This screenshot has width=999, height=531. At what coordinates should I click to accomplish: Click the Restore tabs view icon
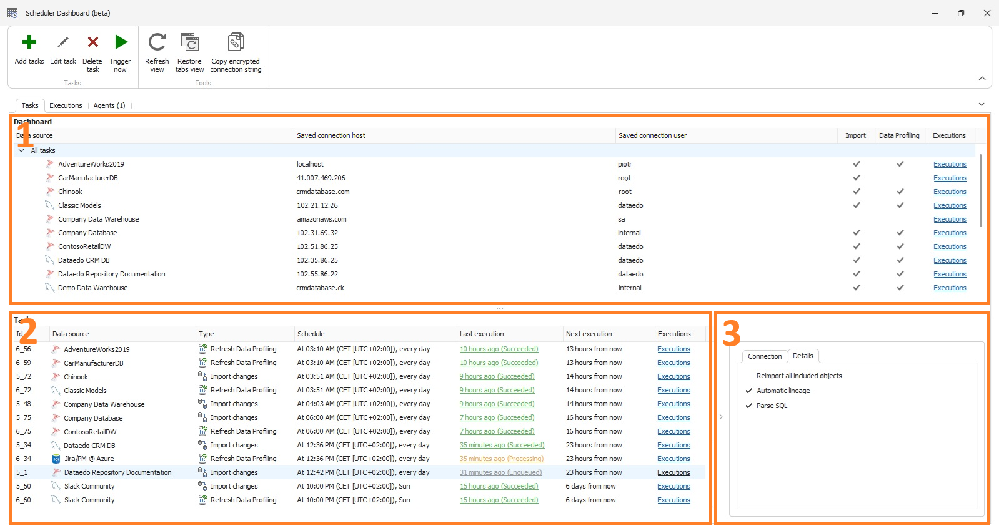coord(189,42)
